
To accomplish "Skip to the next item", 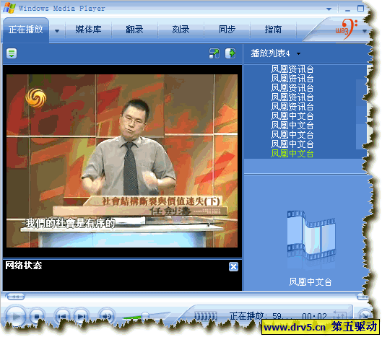I will coord(81,316).
